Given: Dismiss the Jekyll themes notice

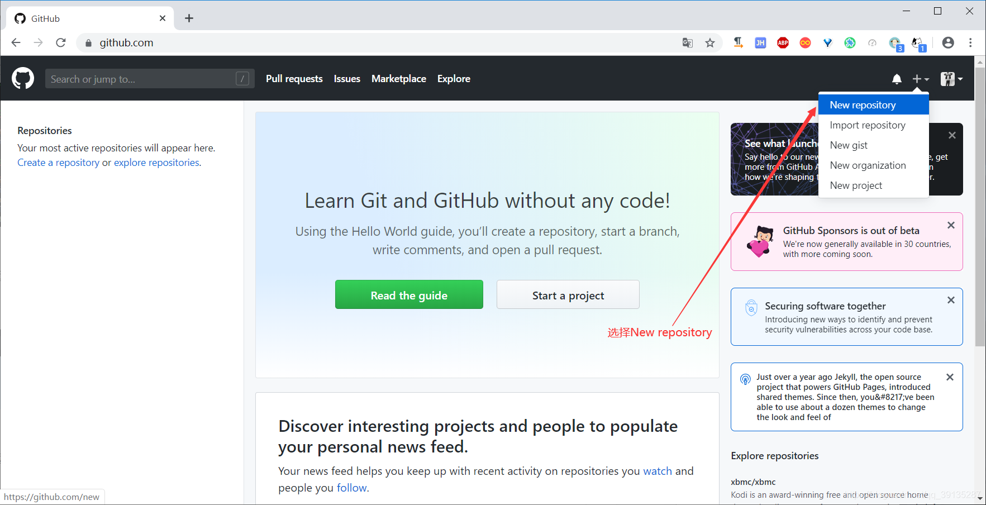Looking at the screenshot, I should click(950, 377).
